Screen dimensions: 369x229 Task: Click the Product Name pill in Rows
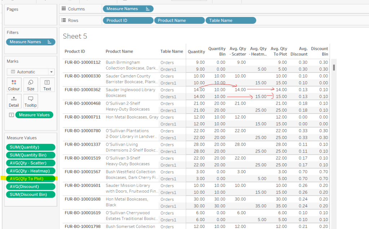click(x=172, y=21)
